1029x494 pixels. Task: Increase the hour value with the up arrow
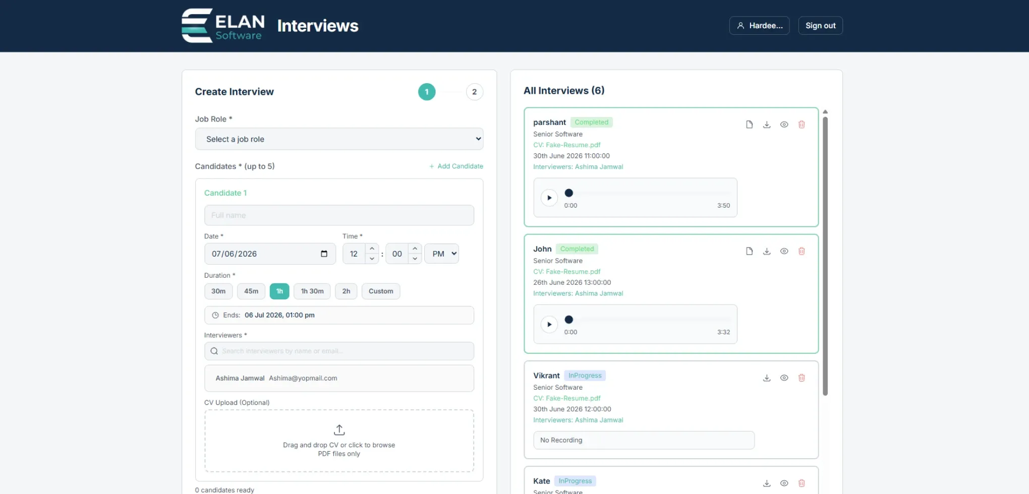pyautogui.click(x=372, y=249)
